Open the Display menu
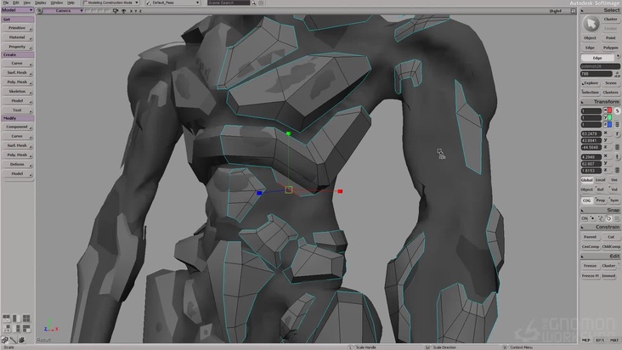The width and height of the screenshot is (622, 350). coord(42,3)
